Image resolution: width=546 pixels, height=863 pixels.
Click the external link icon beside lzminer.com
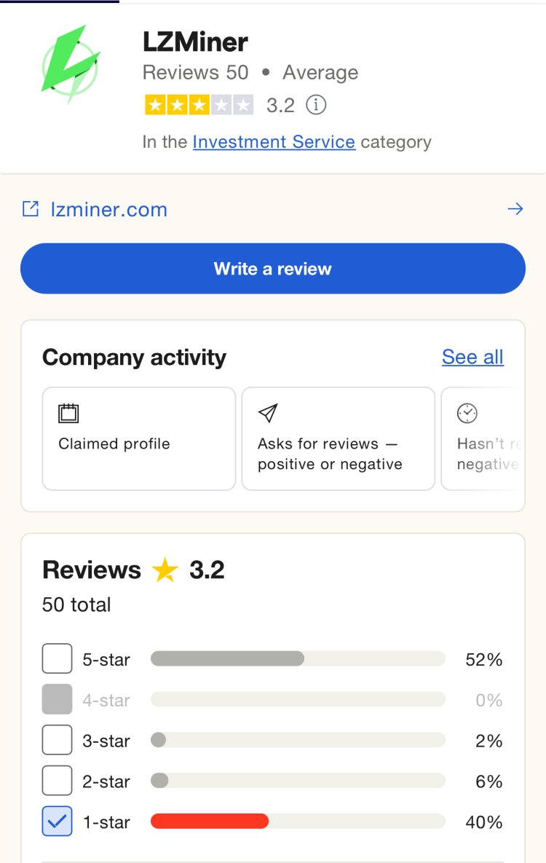tap(29, 208)
